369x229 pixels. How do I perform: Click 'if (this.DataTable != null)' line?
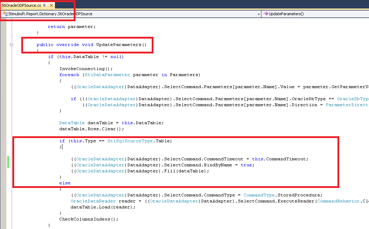[86, 57]
